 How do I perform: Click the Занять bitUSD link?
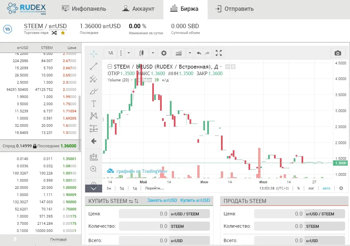pyautogui.click(x=162, y=200)
